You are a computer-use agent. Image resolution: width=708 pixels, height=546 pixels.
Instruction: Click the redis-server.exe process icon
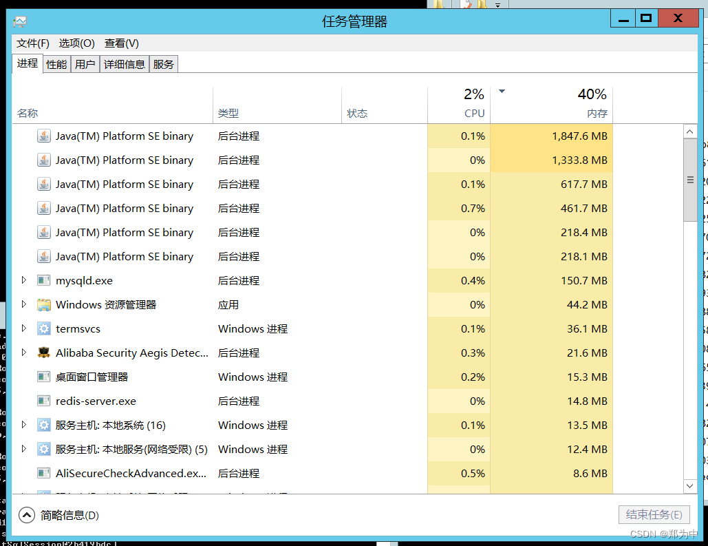44,401
